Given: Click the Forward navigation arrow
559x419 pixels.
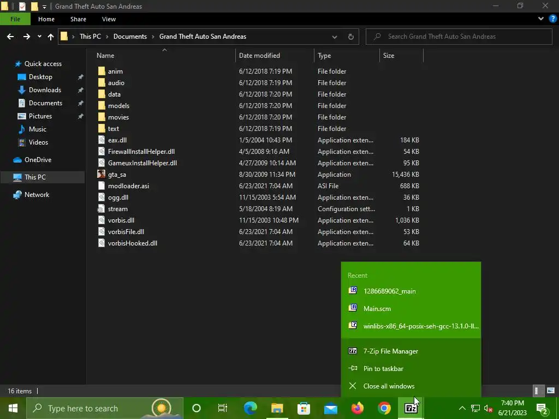Looking at the screenshot, I should coord(27,37).
